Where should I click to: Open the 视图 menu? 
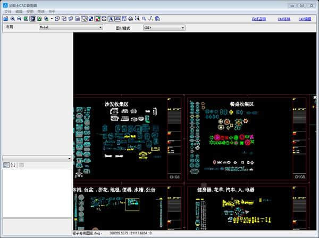pyautogui.click(x=30, y=11)
